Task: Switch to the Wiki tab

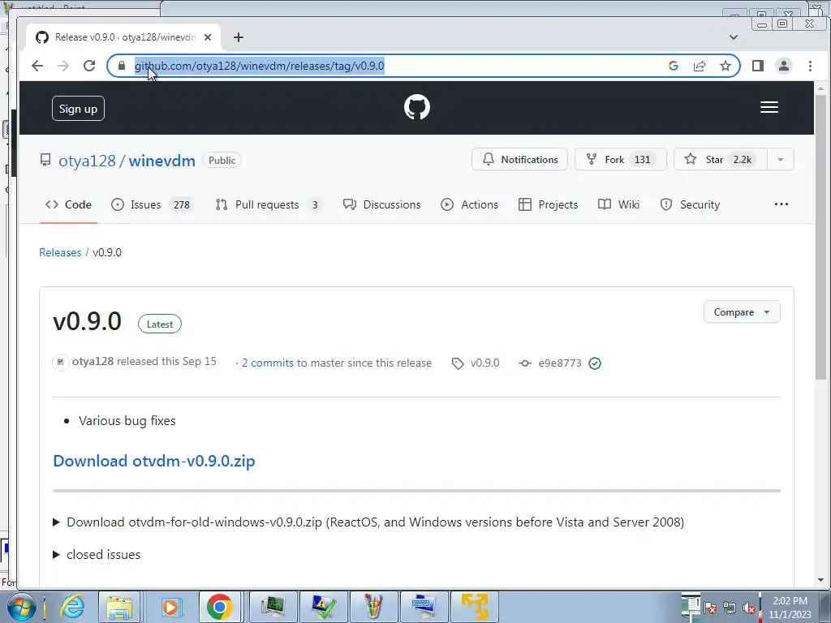Action: pos(618,204)
